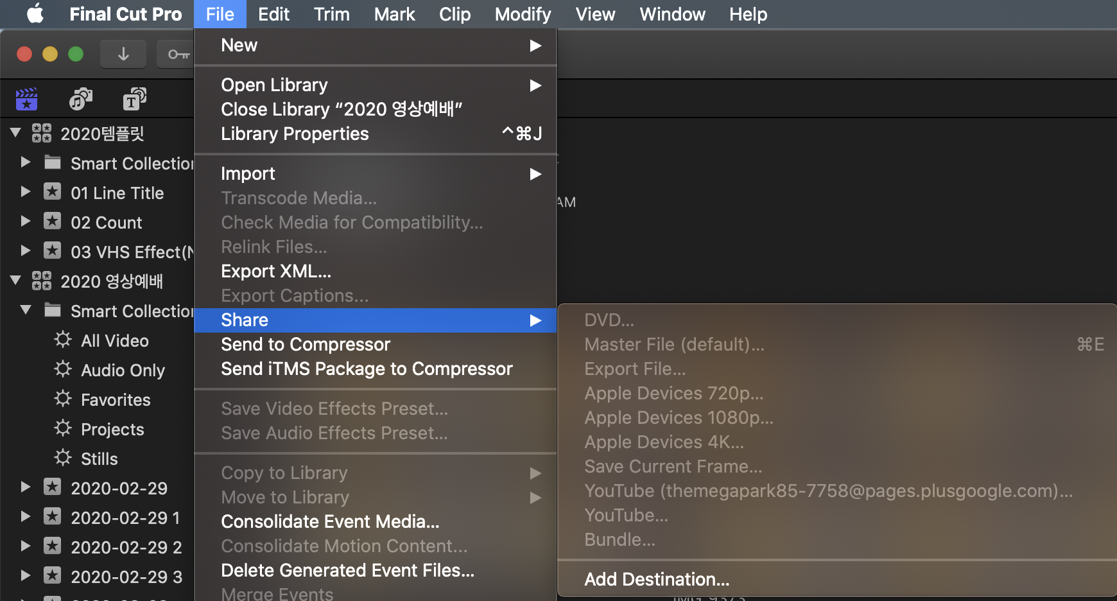Choose Add Destination in Share submenu
This screenshot has width=1117, height=601.
click(x=837, y=579)
